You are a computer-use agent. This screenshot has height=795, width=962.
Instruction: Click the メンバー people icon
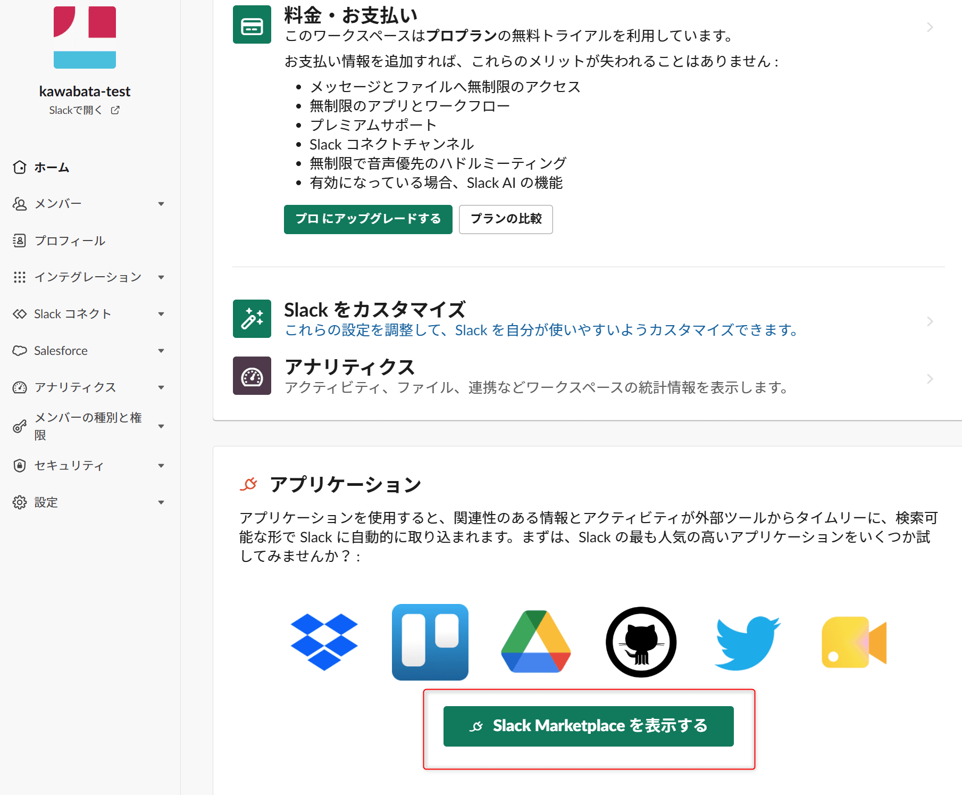pyautogui.click(x=20, y=204)
